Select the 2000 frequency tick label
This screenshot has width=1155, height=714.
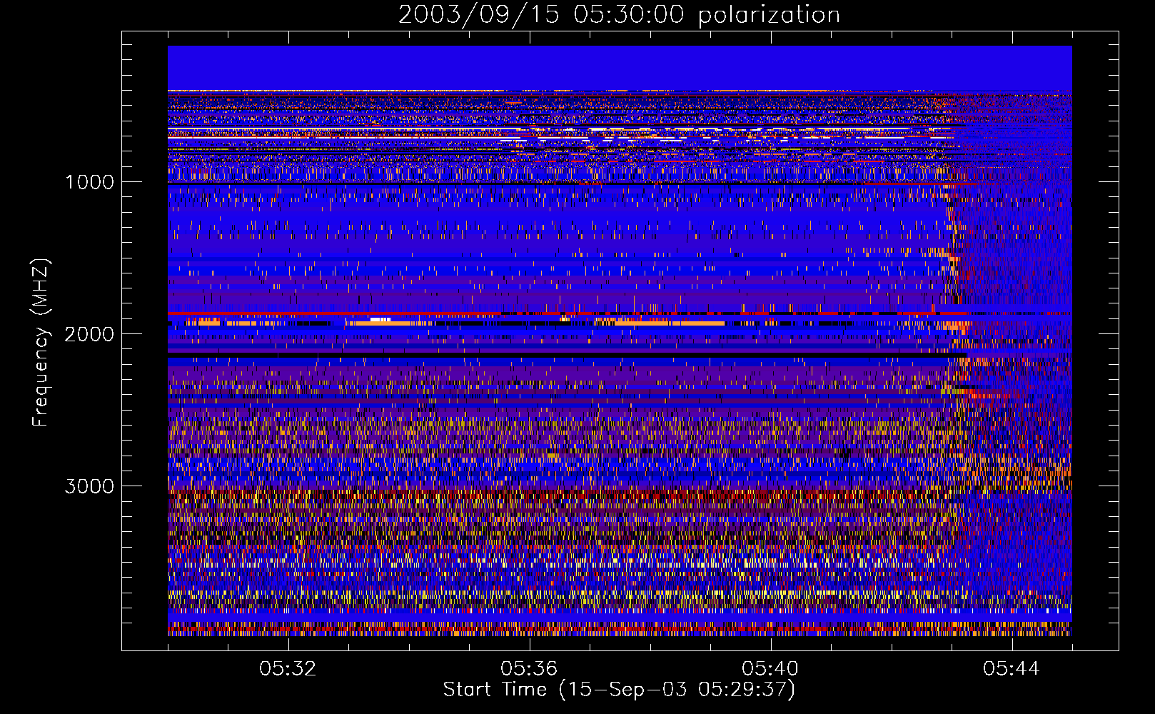89,334
